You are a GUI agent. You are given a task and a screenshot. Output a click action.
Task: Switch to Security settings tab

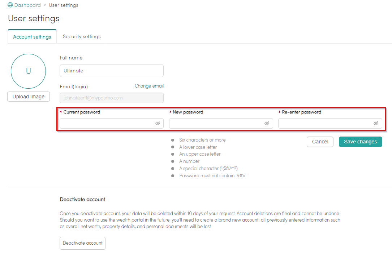[x=82, y=37]
